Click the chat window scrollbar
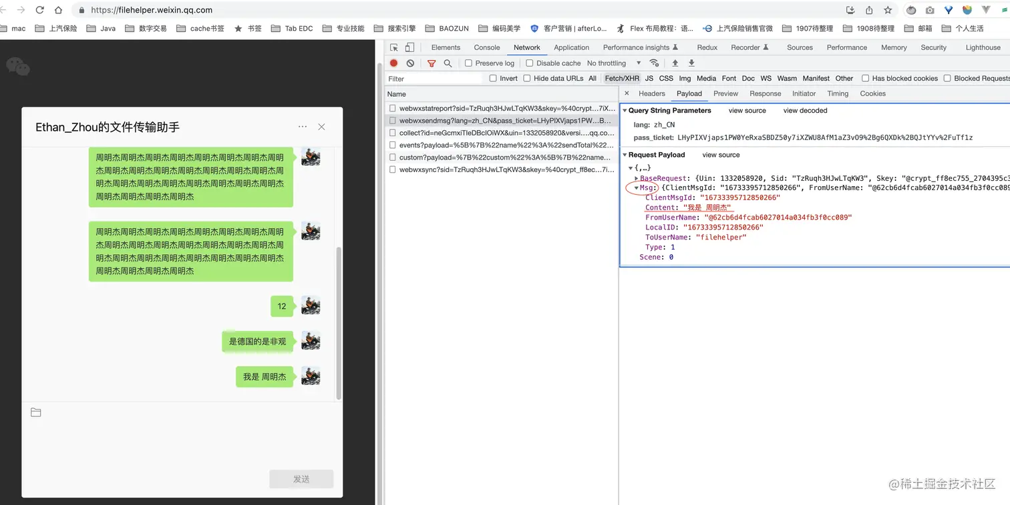This screenshot has width=1010, height=505. pyautogui.click(x=339, y=323)
